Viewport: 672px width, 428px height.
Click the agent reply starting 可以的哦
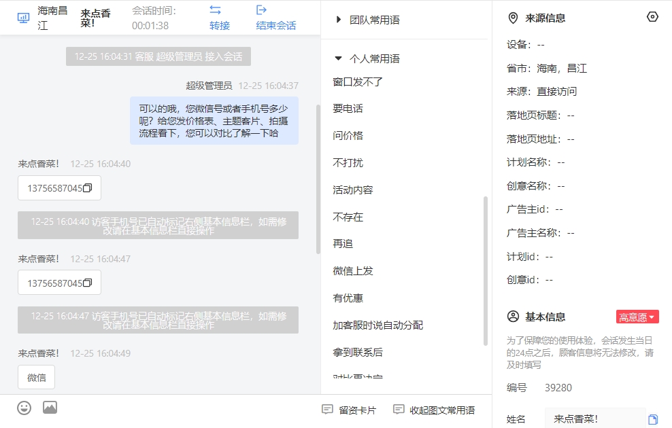[x=214, y=121]
